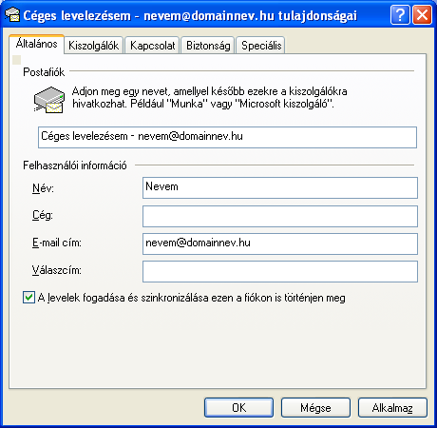Click the 'Adjon meg egy nevet' description text
The width and height of the screenshot is (437, 428).
210,98
